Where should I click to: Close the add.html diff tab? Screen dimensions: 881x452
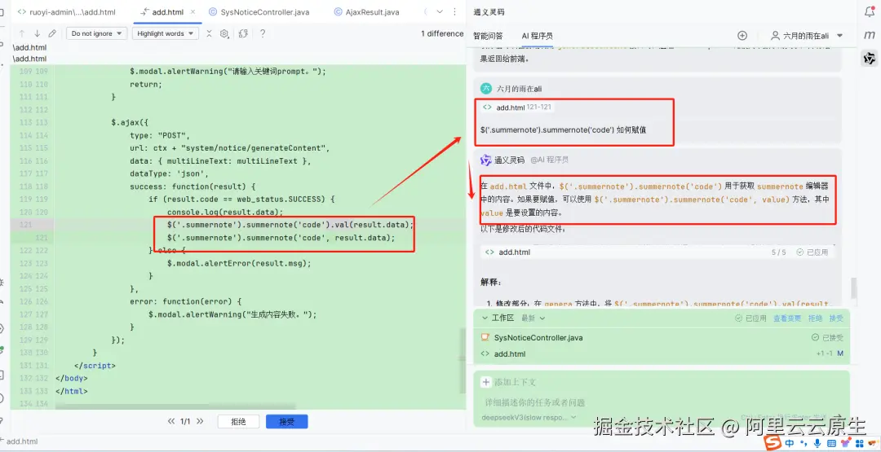[x=193, y=11]
